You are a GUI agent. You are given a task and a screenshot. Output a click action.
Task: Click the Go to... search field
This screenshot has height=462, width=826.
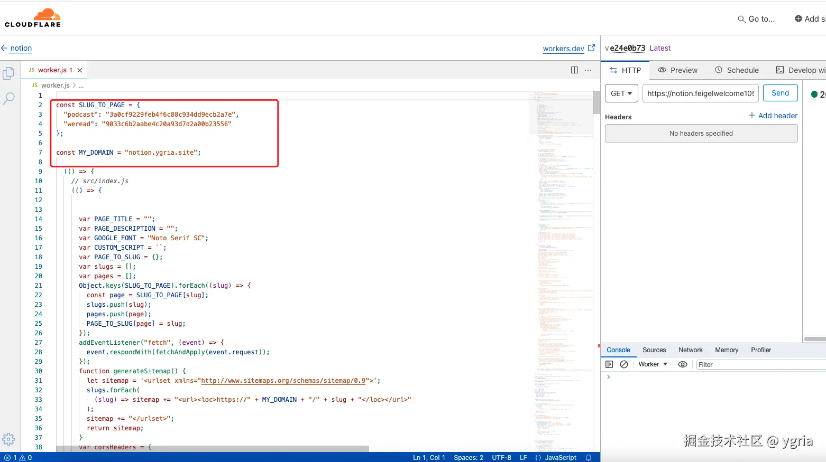pos(761,19)
